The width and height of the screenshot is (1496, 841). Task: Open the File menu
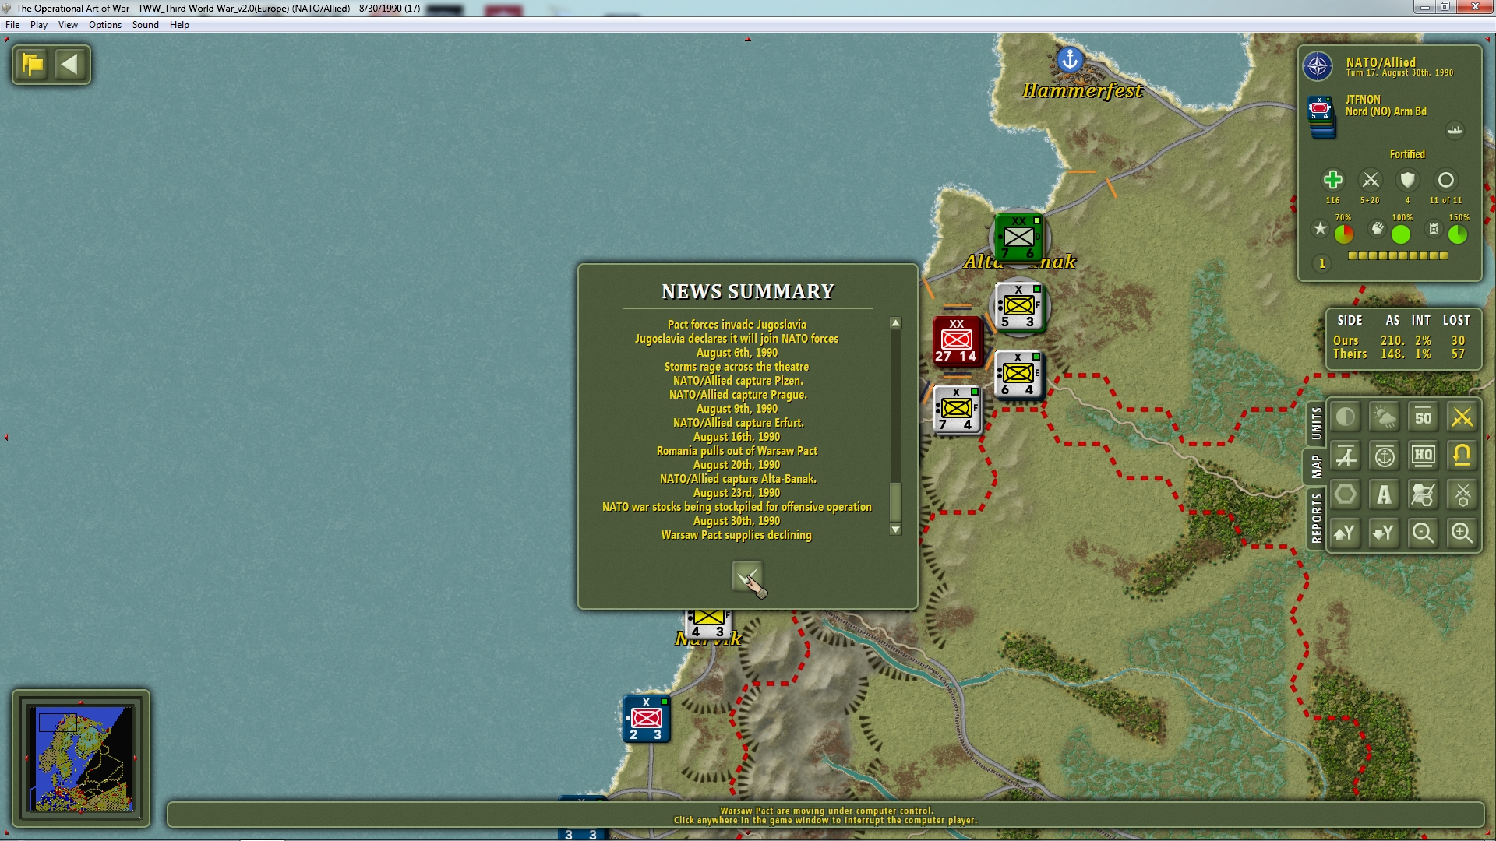[12, 25]
